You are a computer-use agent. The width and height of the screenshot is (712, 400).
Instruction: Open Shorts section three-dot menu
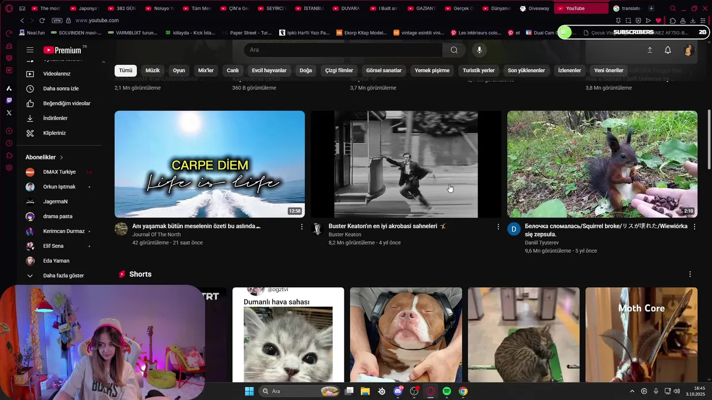(690, 274)
